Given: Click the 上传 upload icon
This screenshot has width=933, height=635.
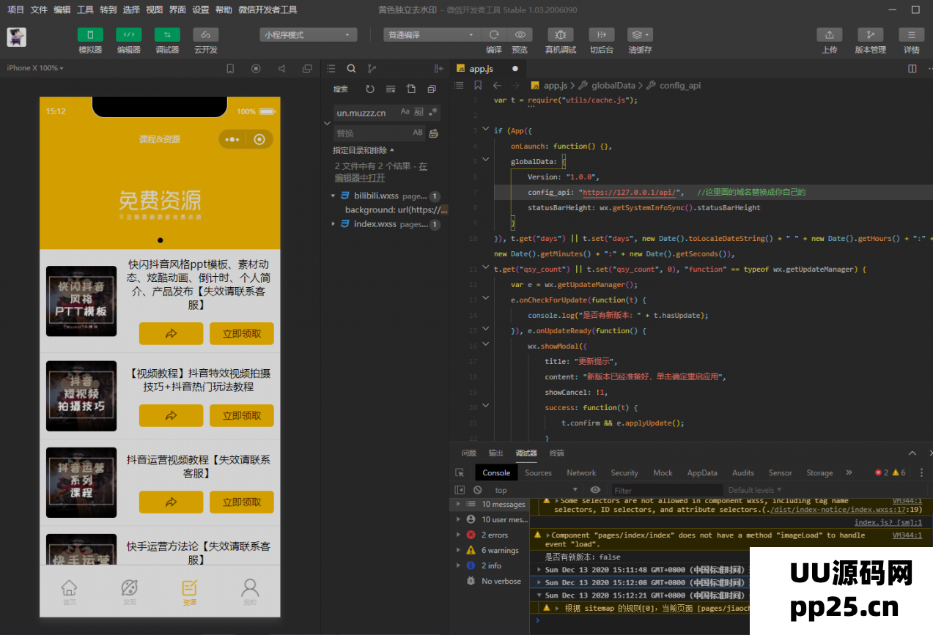Looking at the screenshot, I should pyautogui.click(x=829, y=35).
